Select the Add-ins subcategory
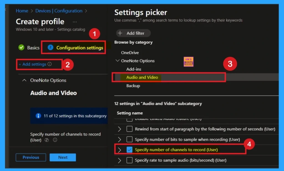 coord(134,69)
